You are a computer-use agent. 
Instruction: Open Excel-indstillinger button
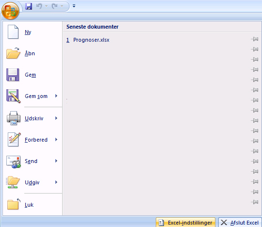tap(185, 223)
